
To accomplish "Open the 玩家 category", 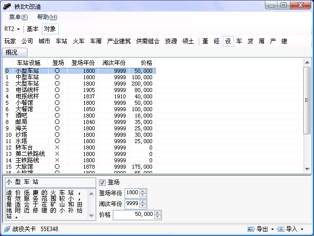I will coord(10,41).
